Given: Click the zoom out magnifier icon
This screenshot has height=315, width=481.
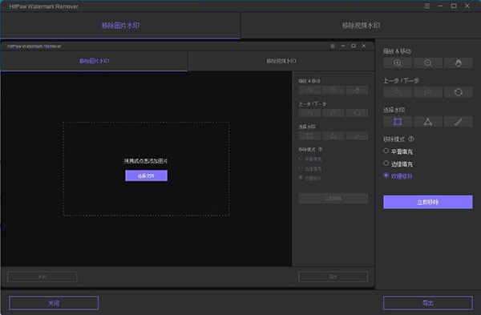Looking at the screenshot, I should point(428,63).
